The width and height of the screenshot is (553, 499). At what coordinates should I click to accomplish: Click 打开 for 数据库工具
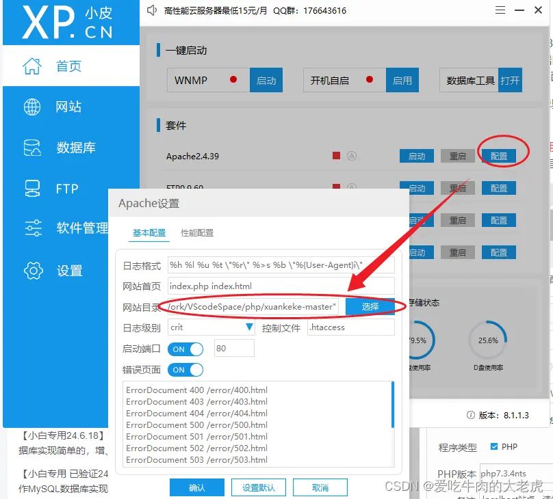coord(510,80)
